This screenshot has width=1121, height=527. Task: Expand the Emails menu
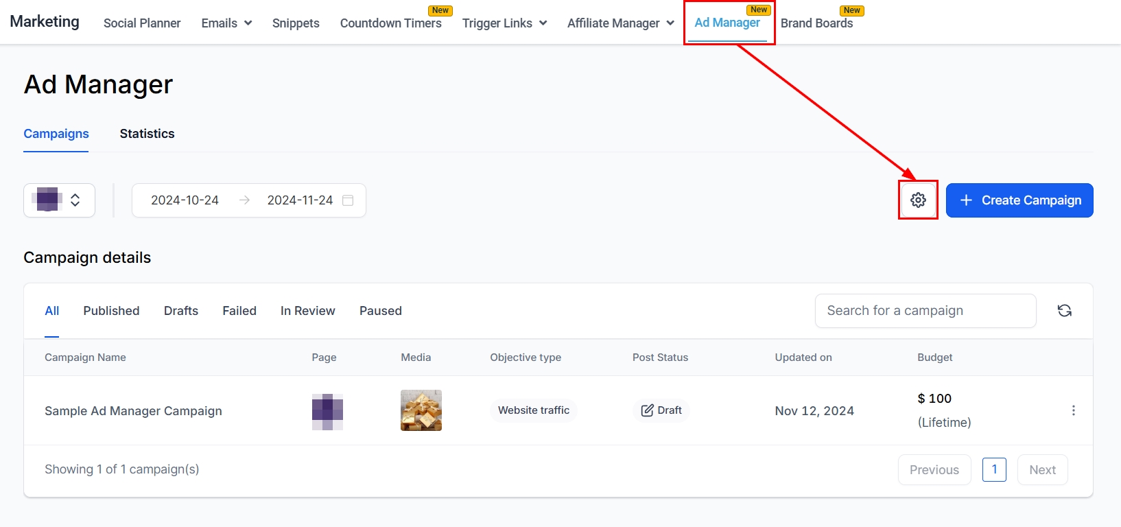(226, 23)
